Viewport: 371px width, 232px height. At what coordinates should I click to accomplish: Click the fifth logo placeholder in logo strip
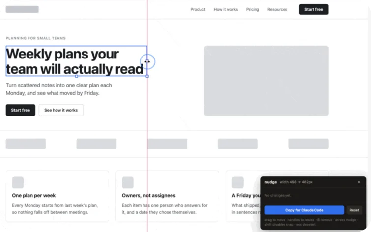click(x=309, y=144)
